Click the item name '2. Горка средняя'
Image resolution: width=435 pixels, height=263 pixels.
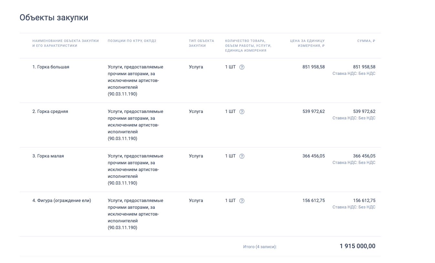coord(50,112)
